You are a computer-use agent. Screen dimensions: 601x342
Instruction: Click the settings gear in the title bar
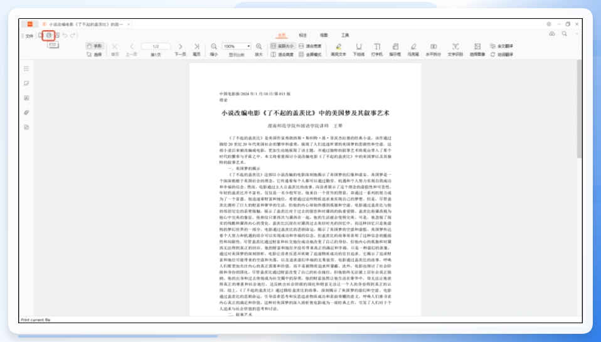pyautogui.click(x=549, y=24)
